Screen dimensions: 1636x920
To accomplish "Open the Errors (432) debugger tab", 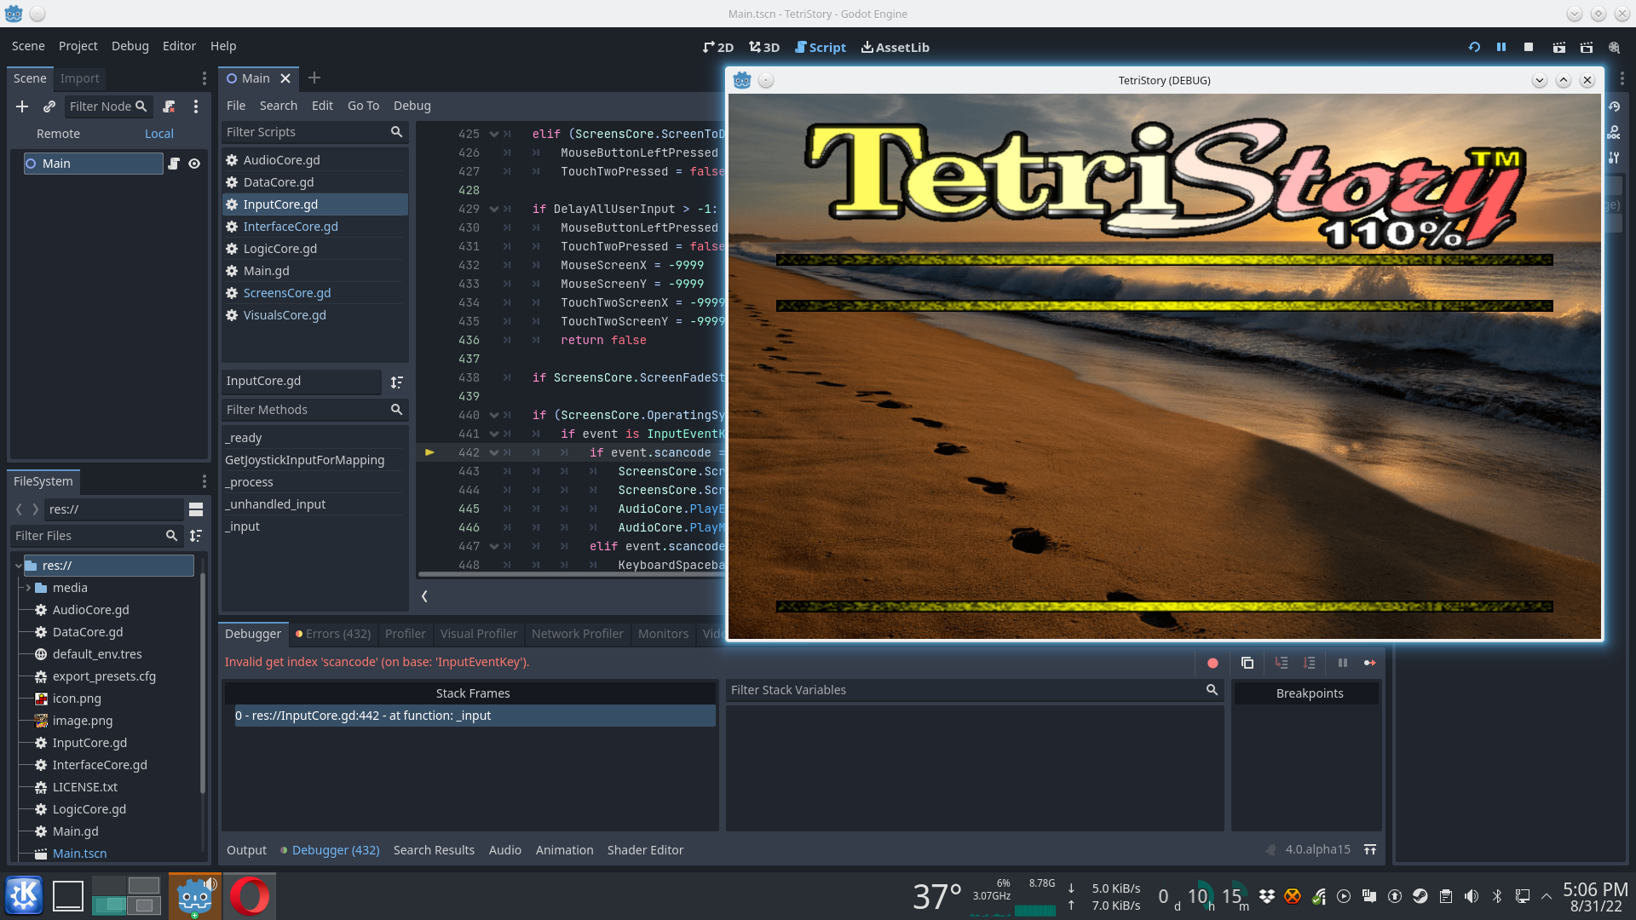I will point(333,634).
